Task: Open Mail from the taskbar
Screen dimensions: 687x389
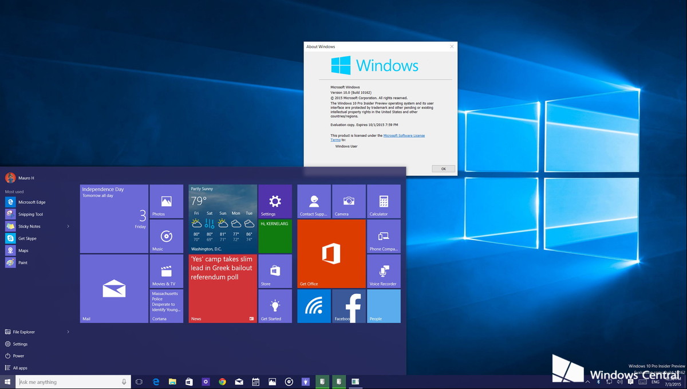Action: tap(239, 382)
